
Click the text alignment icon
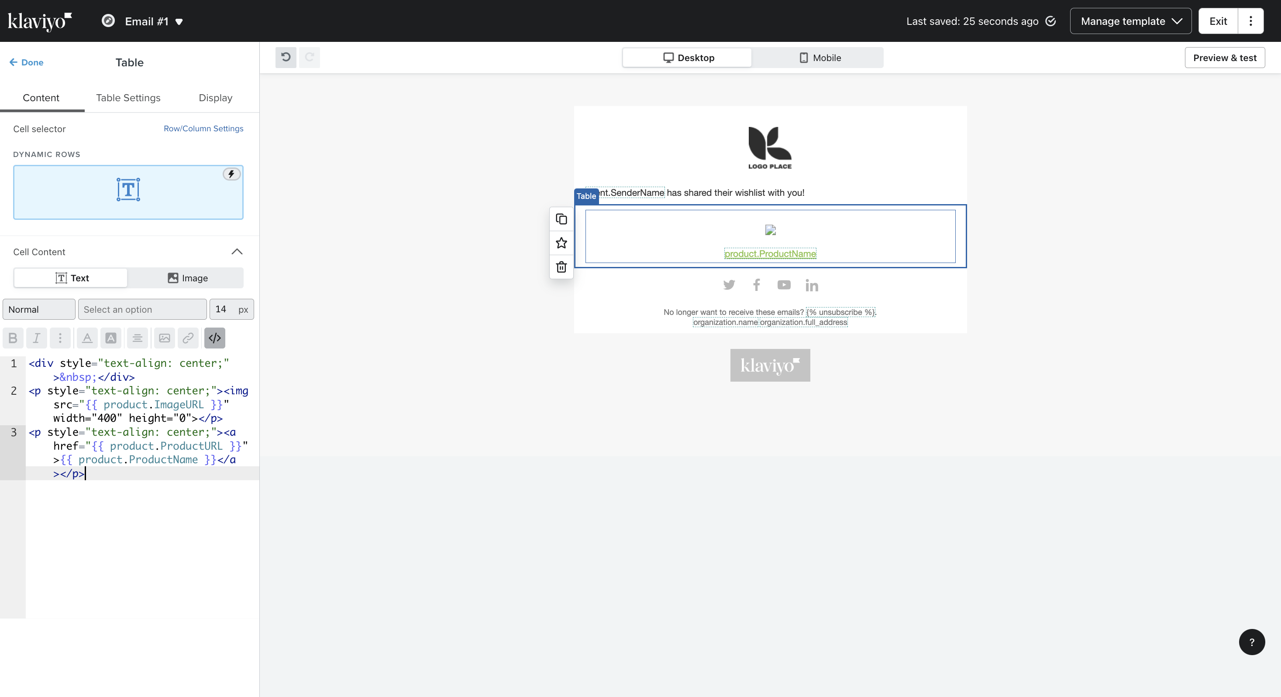click(137, 338)
